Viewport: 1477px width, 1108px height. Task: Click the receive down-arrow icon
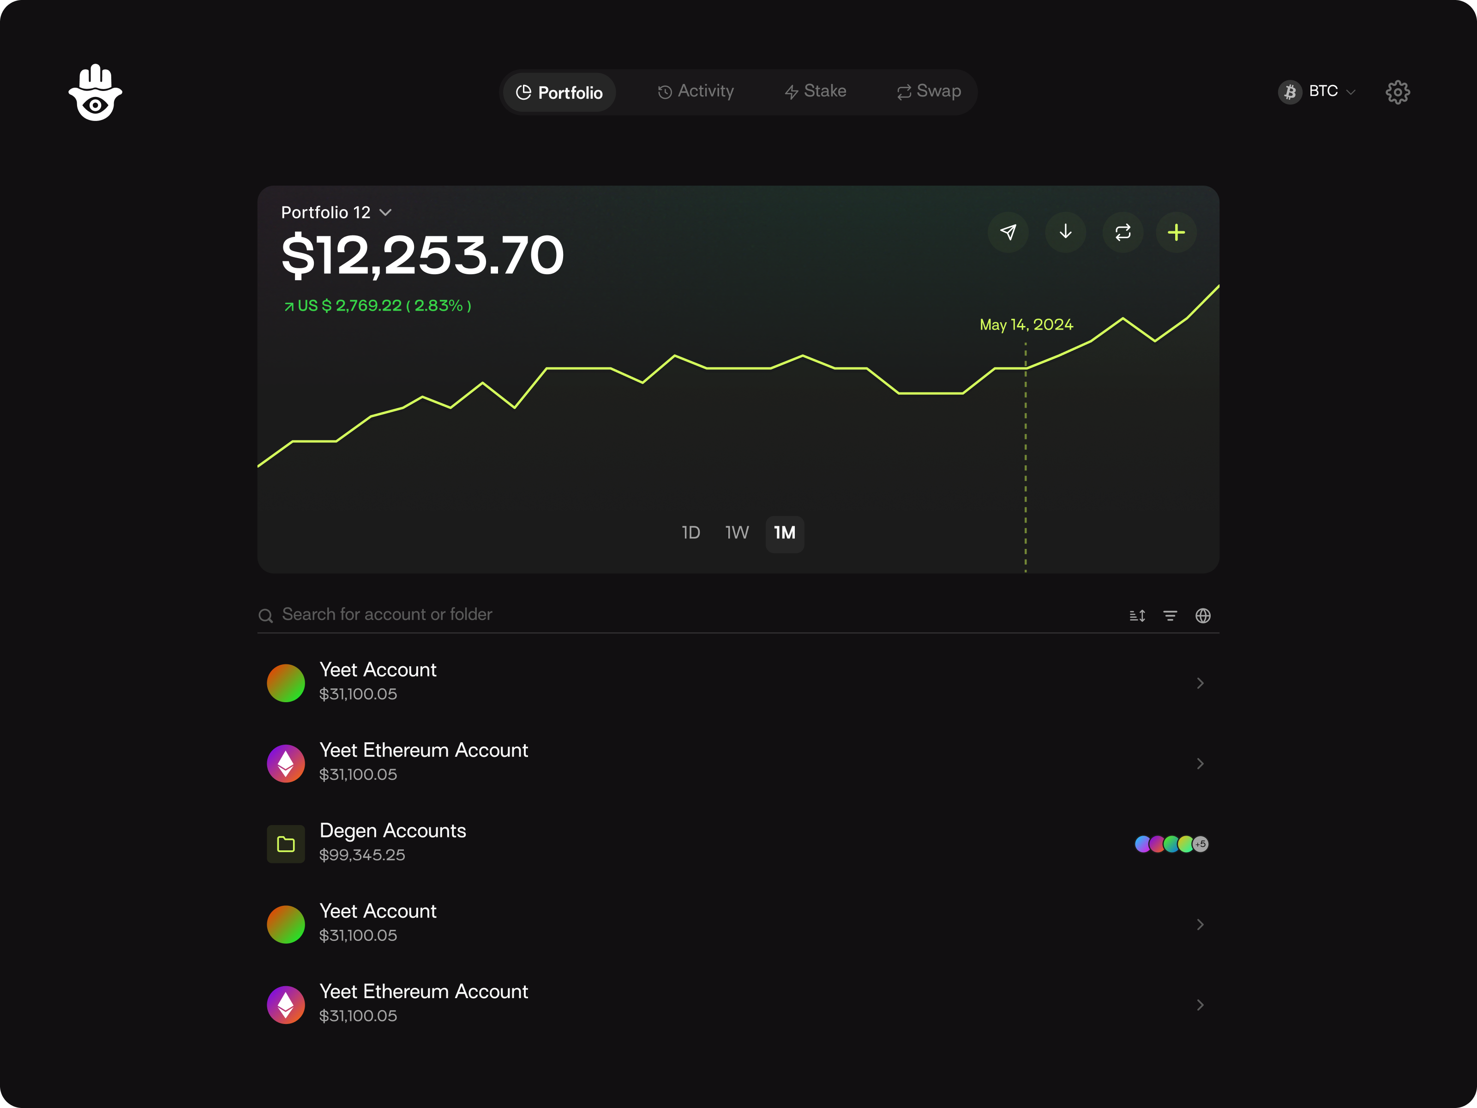click(1065, 232)
